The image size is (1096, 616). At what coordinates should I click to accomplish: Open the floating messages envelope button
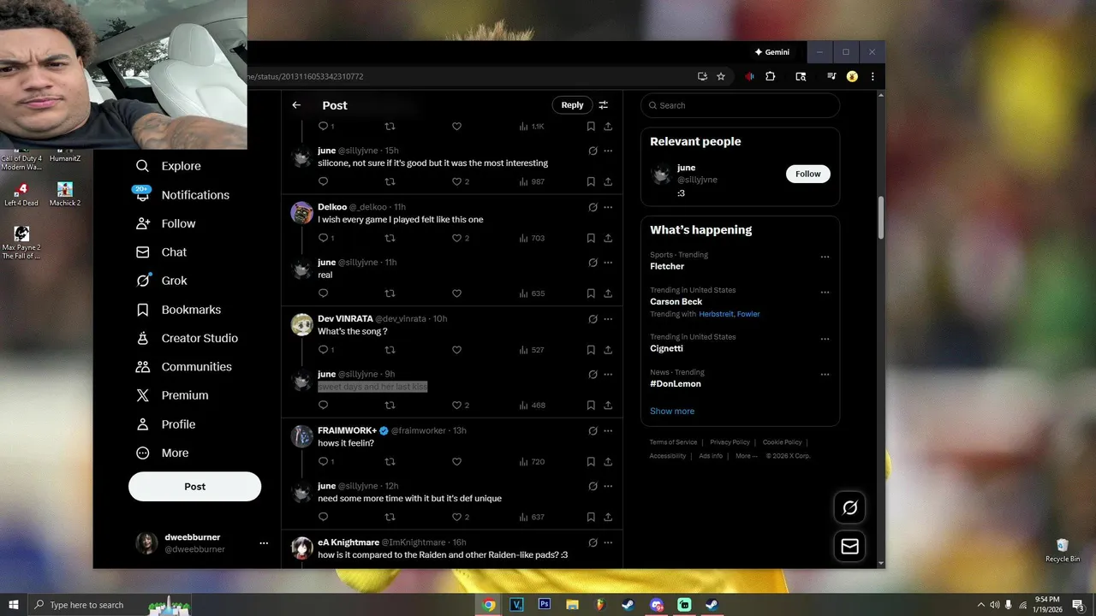tap(849, 546)
